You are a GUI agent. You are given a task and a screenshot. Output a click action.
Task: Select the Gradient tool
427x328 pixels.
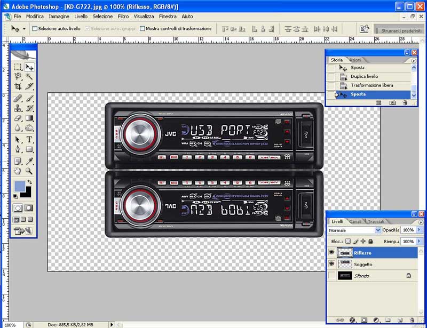coord(29,118)
